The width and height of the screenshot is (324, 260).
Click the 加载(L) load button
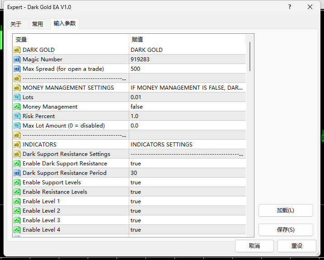point(286,210)
